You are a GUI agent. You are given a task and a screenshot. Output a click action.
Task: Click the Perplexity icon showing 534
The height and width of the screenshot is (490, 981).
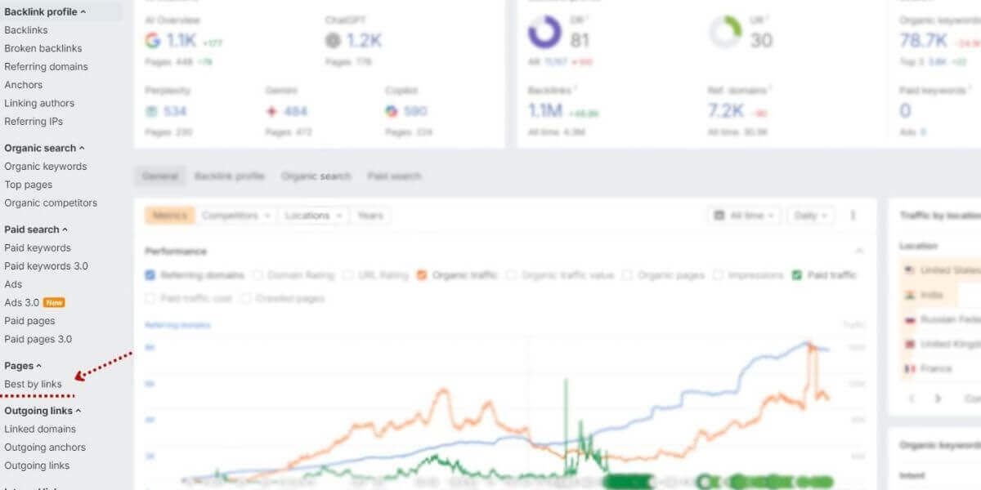[x=153, y=111]
